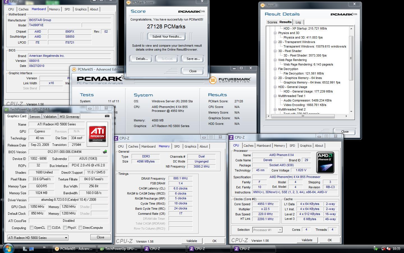Open the ATI Radeon HD 5800 Series card dropdown

coord(38,238)
